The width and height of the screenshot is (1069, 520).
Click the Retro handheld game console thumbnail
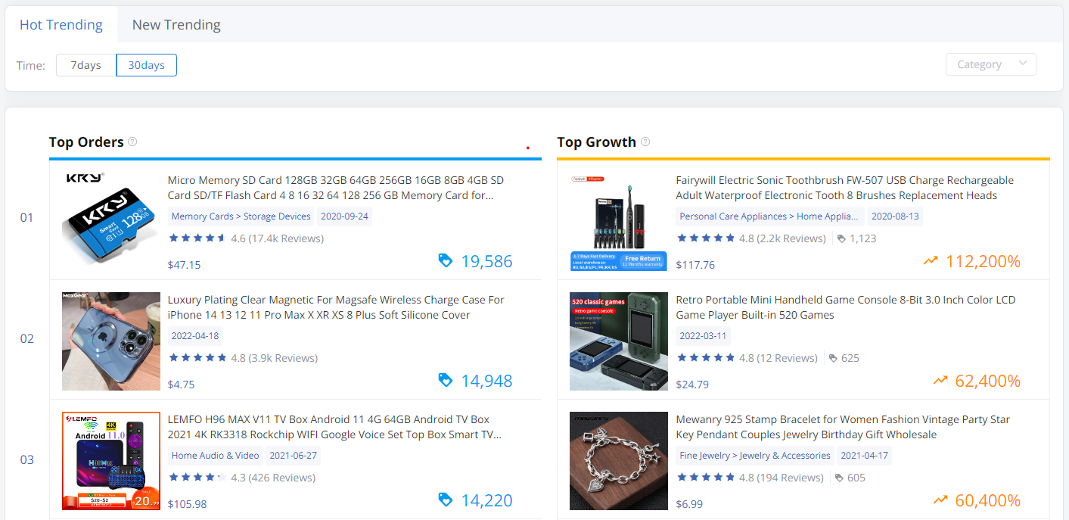[x=619, y=341]
